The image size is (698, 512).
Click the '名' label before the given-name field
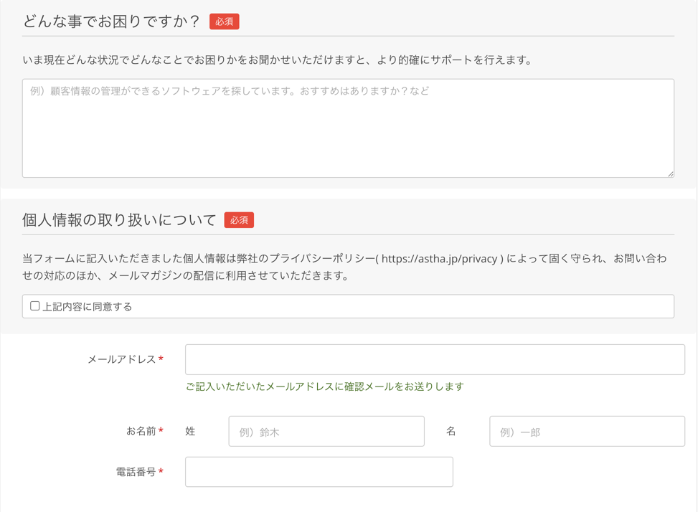pyautogui.click(x=451, y=431)
